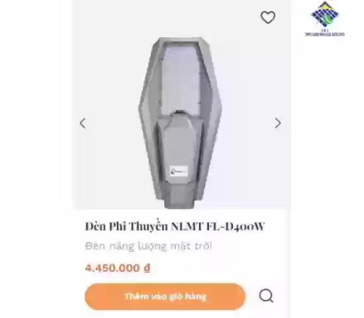Open quick view with the magnifying glass icon
The height and width of the screenshot is (318, 364).
266,295
